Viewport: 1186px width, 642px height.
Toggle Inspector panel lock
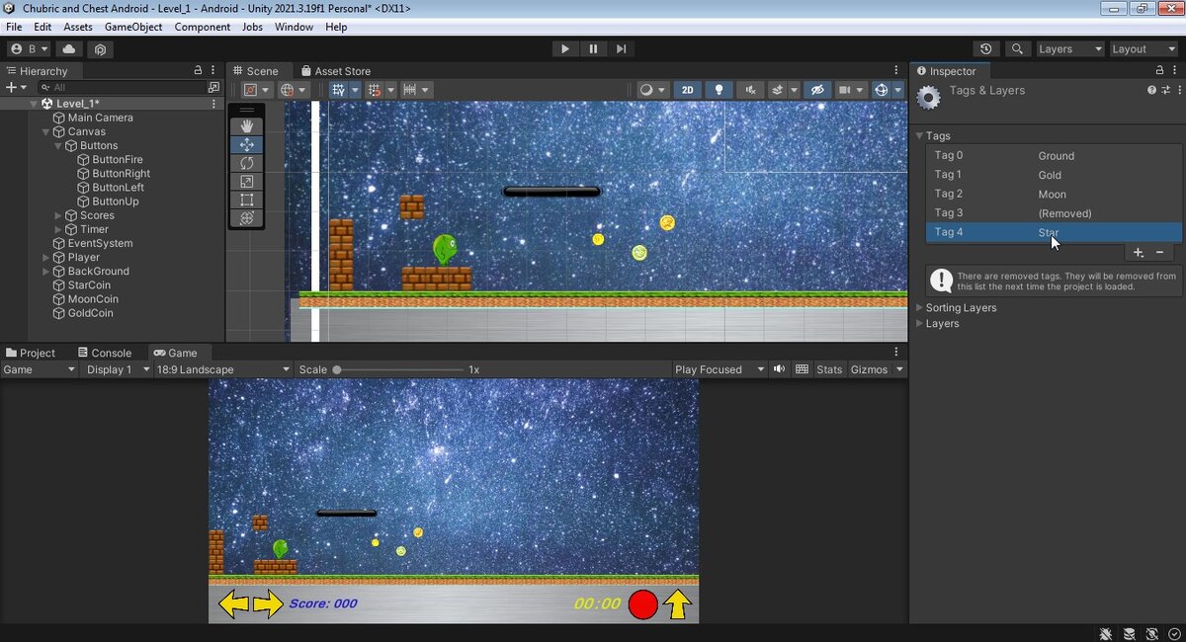[x=1159, y=71]
